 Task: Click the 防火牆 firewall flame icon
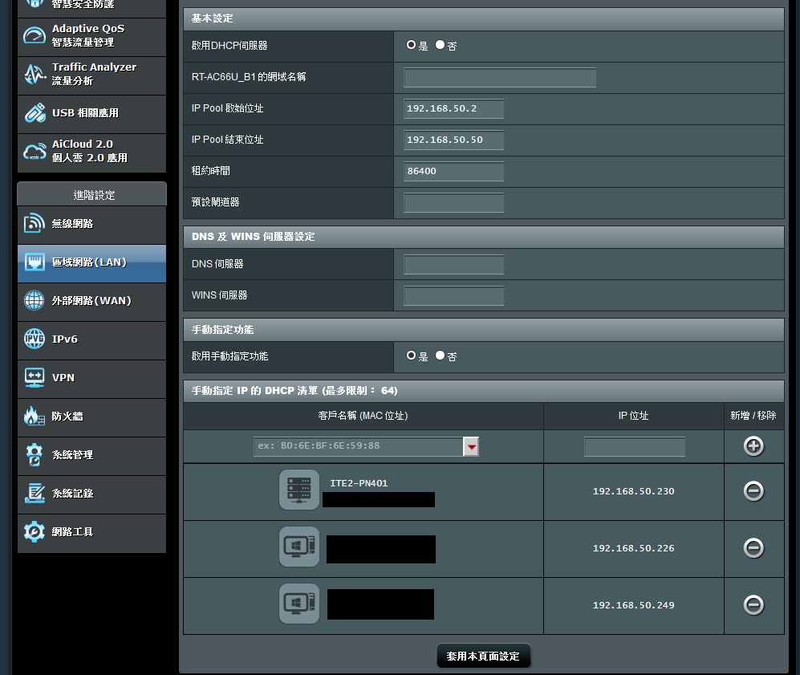point(35,416)
